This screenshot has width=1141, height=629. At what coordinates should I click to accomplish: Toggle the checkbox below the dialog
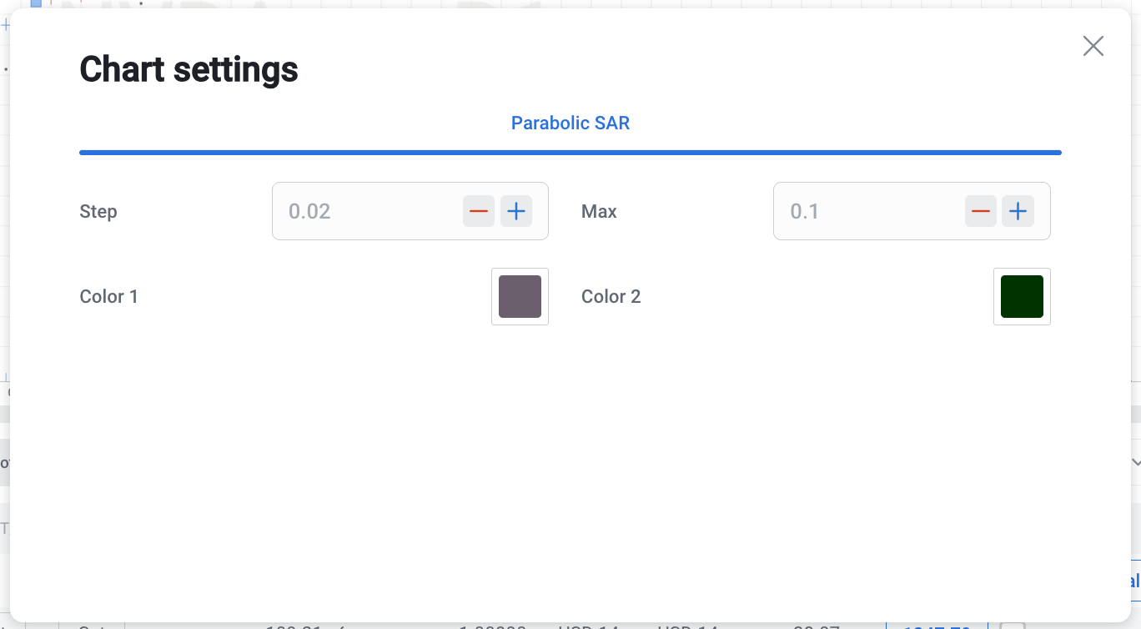[1012, 626]
